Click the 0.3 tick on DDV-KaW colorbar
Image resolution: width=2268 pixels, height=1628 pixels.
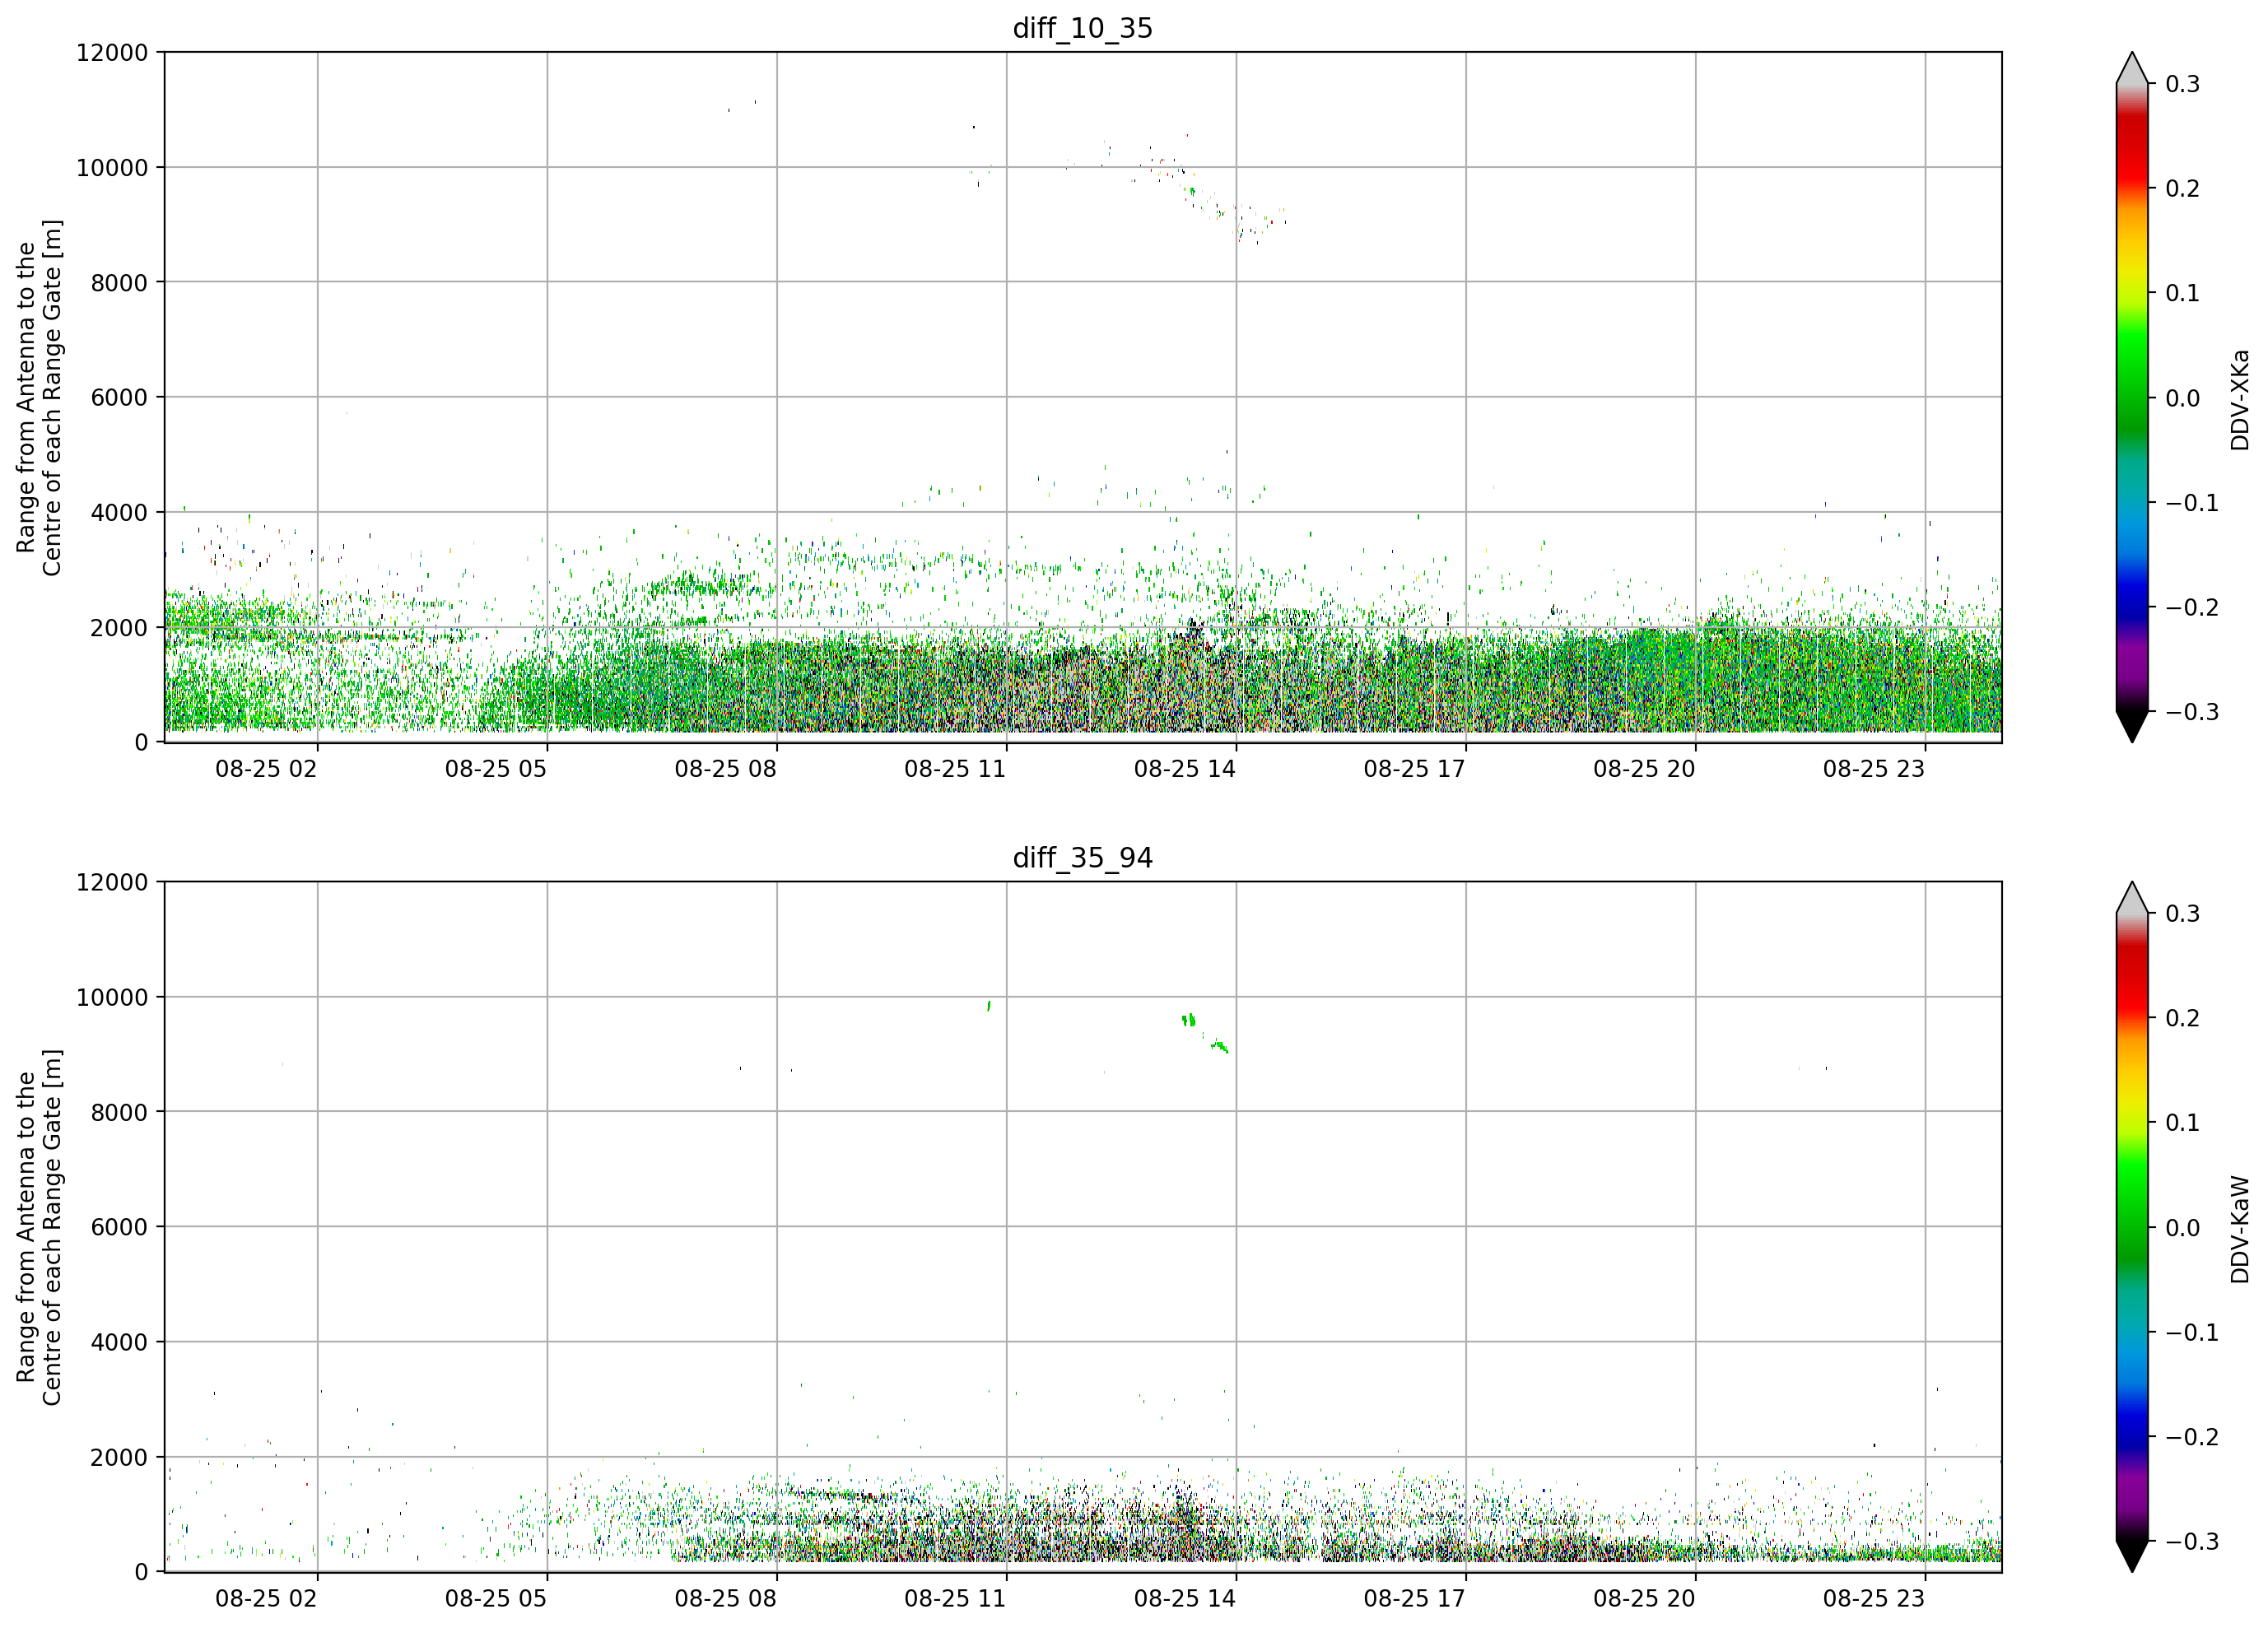2183,914
